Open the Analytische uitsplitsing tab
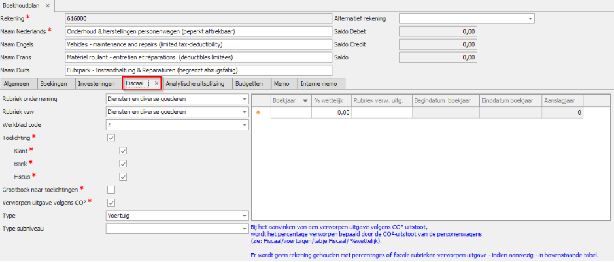 pos(197,83)
